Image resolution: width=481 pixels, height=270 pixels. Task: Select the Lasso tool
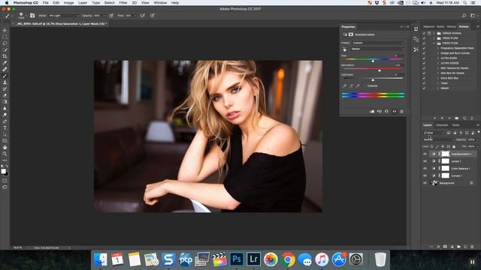click(x=5, y=43)
